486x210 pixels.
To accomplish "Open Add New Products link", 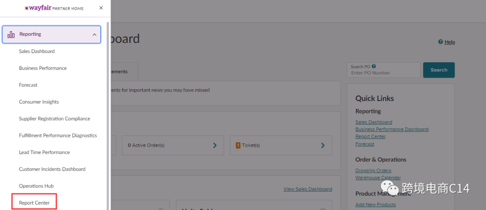I will 376,205.
